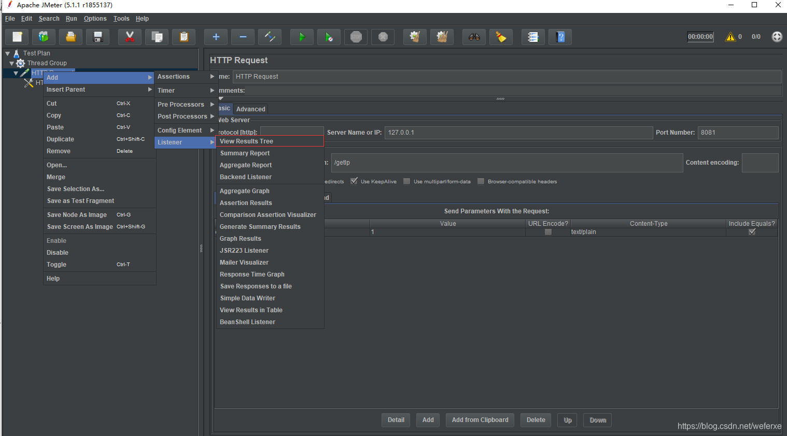This screenshot has height=436, width=787.
Task: Click the Clear broom icon
Action: [x=415, y=37]
